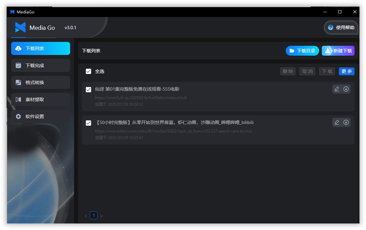Click the Media Go logo icon

20,27
